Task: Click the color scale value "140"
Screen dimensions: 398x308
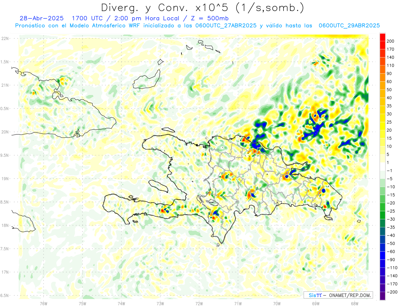Action: pos(391,57)
